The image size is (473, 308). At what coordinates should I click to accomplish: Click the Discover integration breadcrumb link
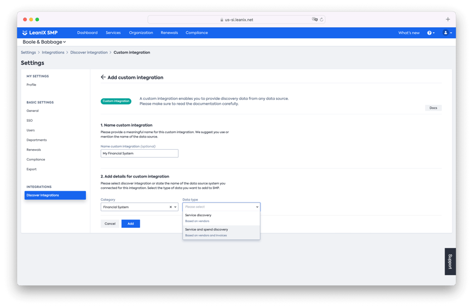click(x=89, y=52)
